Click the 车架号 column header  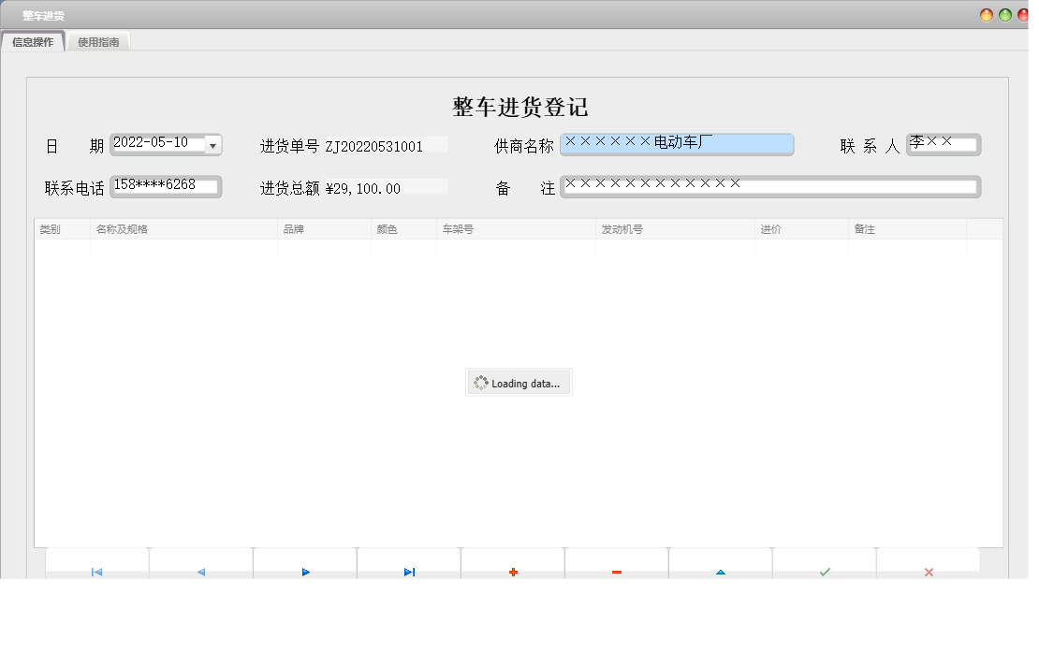(516, 229)
